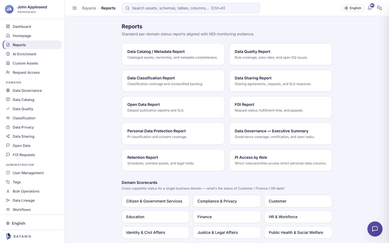Click the Domain Scorecards heading
The image size is (389, 243).
point(139,183)
